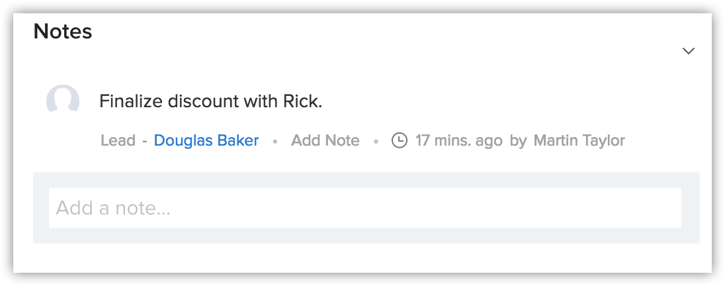Click the Notes section heading
The height and width of the screenshot is (286, 725).
click(63, 30)
